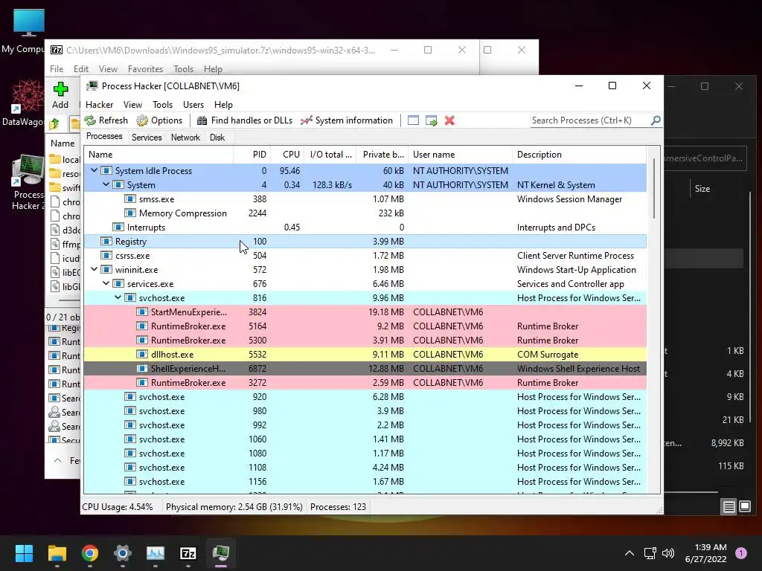Screen dimensions: 762x571
Task: Select the Processes tab
Action: (104, 137)
